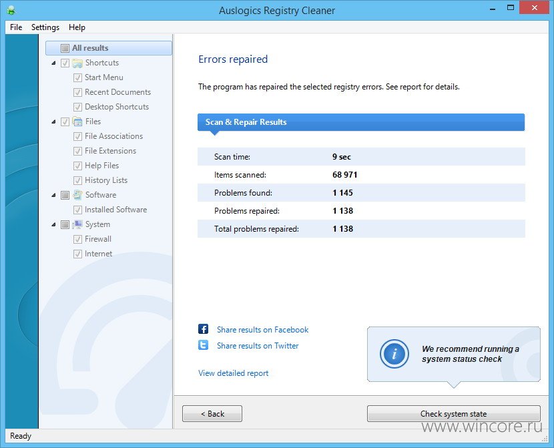Select the Shortcuts label in the tree
554x448 pixels.
(102, 63)
